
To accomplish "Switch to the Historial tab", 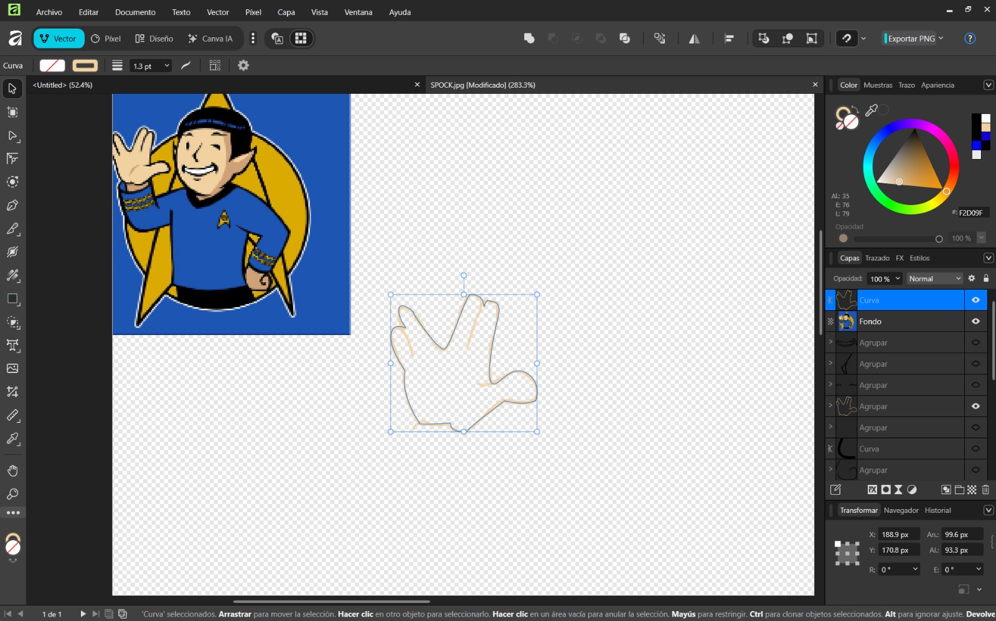I will pos(937,510).
